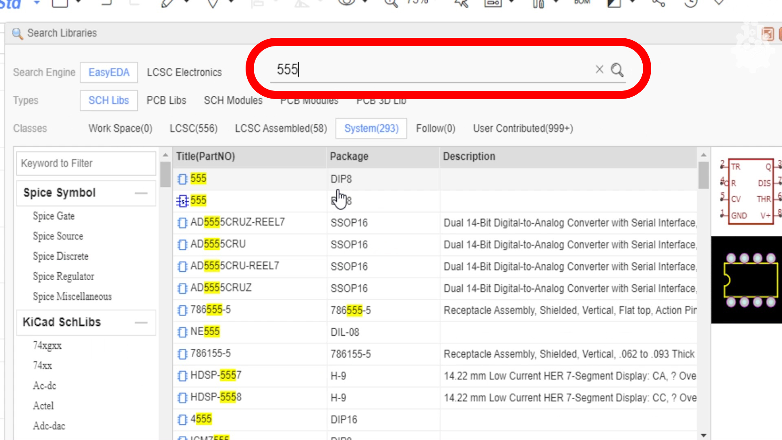Viewport: 782px width, 440px height.
Task: Collapse the KiCad SchLibs category
Action: 141,322
